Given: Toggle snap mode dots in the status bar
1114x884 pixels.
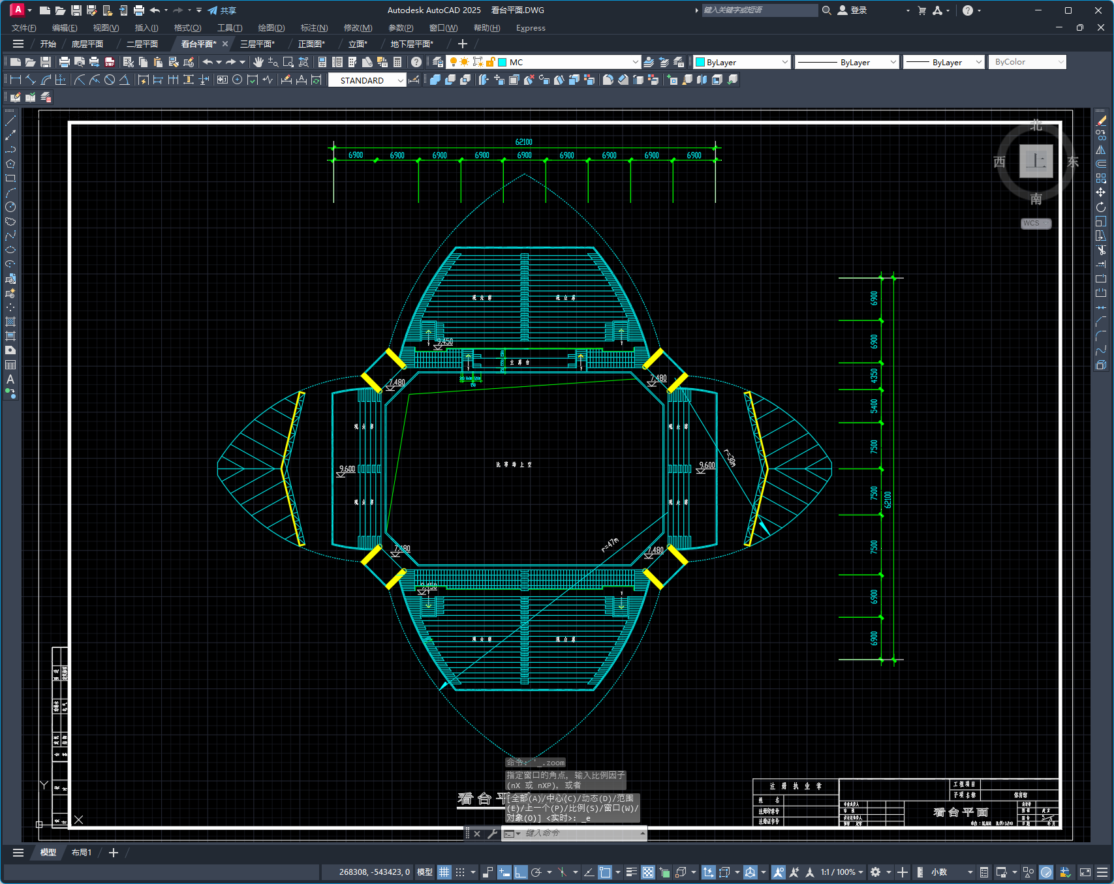Looking at the screenshot, I should [460, 872].
